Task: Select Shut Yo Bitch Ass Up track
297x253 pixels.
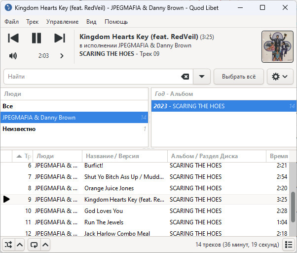Action: 145,177
